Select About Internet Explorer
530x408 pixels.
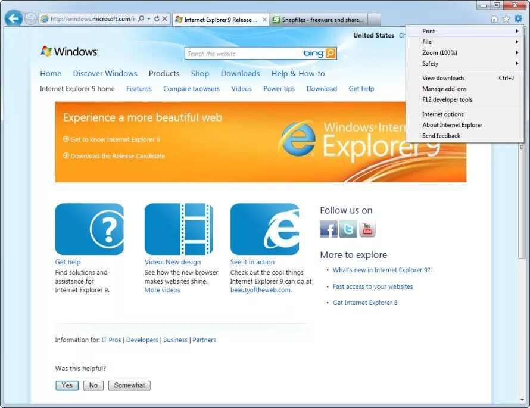[465, 125]
